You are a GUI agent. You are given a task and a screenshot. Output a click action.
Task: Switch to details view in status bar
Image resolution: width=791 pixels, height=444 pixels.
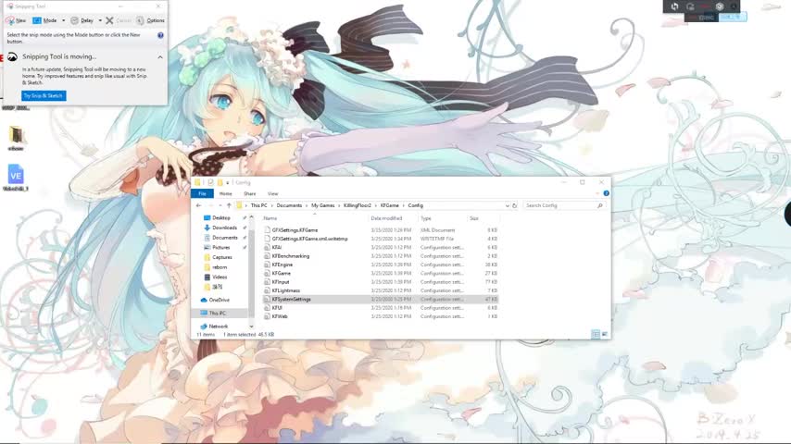tap(596, 334)
